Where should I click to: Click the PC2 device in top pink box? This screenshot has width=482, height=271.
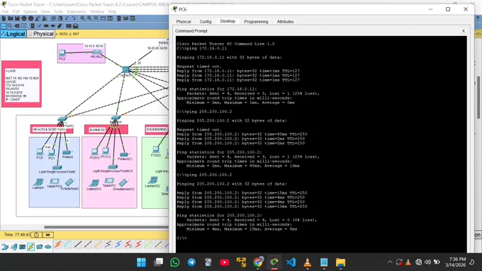(x=62, y=53)
